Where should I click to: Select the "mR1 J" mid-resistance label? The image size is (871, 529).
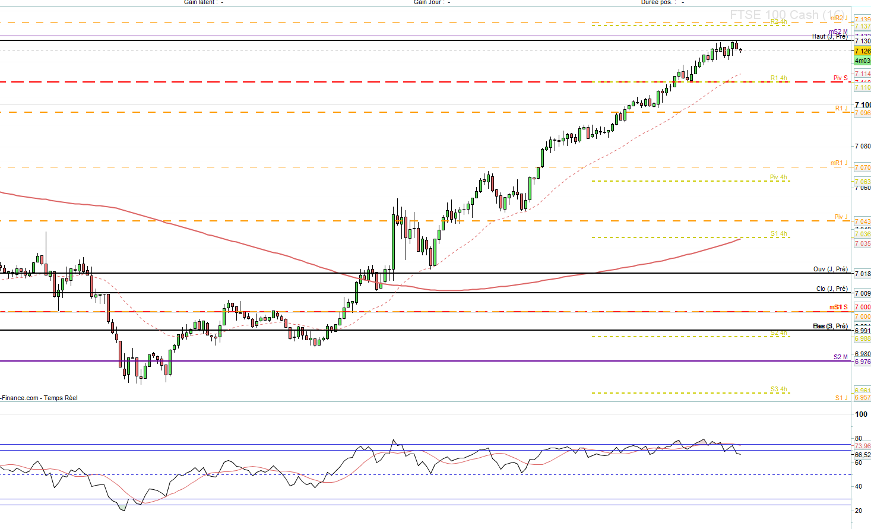coord(839,163)
